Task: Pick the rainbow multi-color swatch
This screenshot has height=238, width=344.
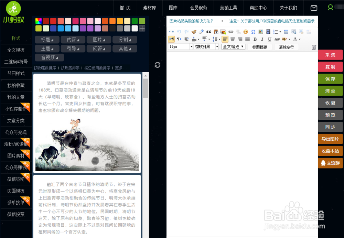Action: 39,21
